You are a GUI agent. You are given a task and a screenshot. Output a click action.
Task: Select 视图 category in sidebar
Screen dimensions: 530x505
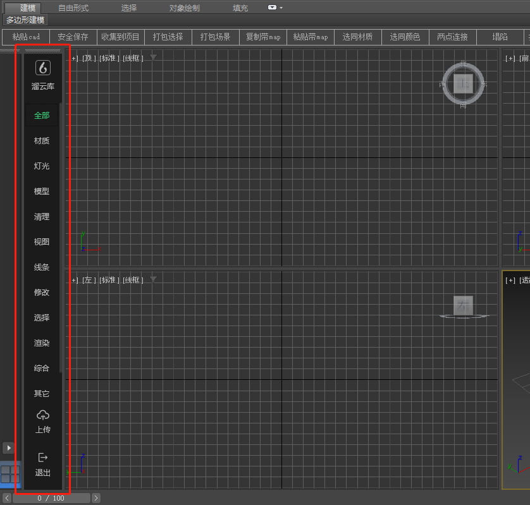coord(42,242)
